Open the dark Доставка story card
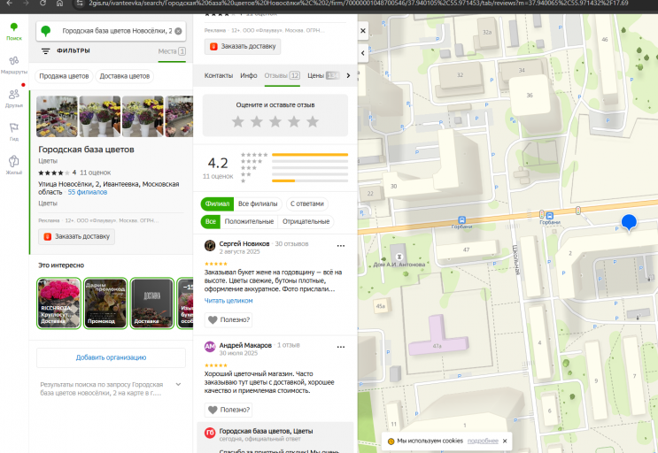 tap(152, 303)
